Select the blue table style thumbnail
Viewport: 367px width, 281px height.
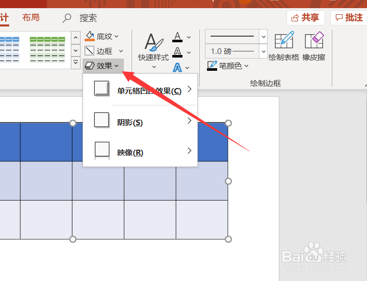pyautogui.click(x=10, y=49)
